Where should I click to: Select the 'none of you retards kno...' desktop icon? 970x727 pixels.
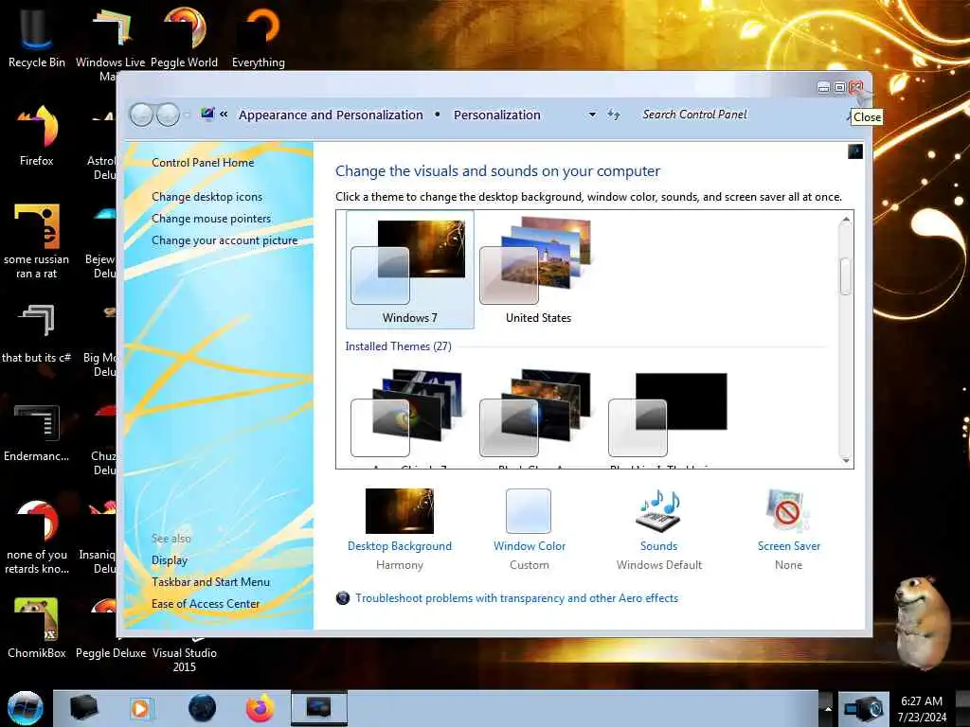click(37, 537)
